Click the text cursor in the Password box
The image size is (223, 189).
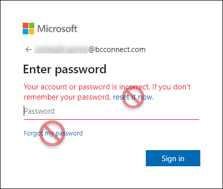[x=24, y=111]
